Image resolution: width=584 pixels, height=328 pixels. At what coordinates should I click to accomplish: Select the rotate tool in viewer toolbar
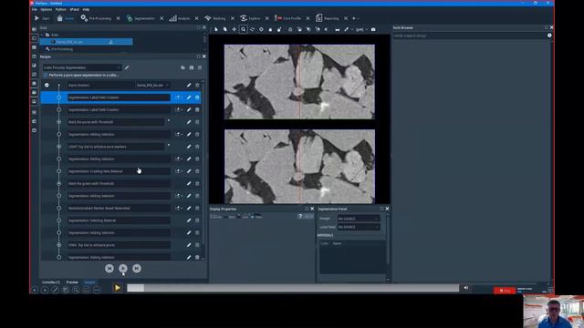[x=252, y=29]
